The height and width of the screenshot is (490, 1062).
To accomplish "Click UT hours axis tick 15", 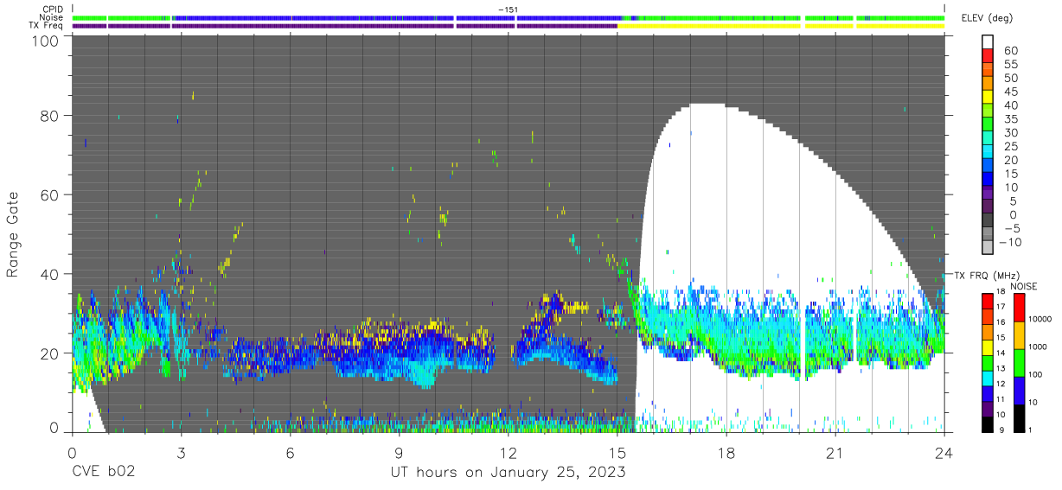I will point(617,452).
